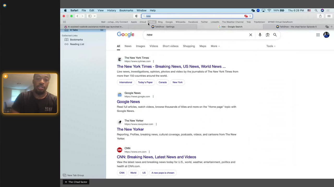Open the Wikipedia favorite link
The width and height of the screenshot is (334, 187).
(180, 22)
